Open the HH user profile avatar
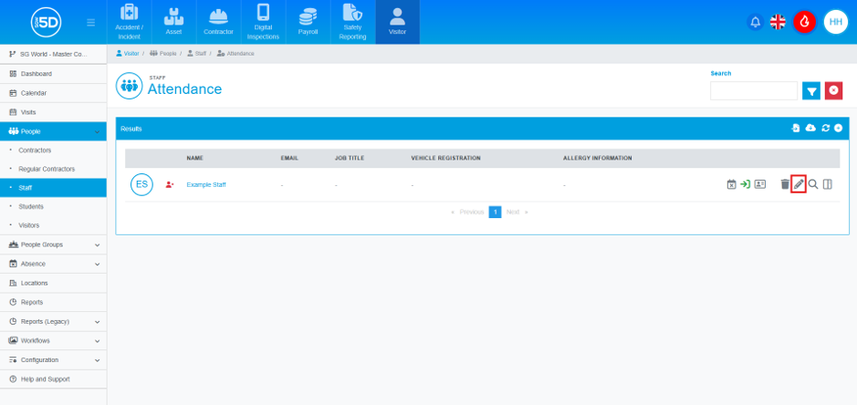This screenshot has height=405, width=857. click(835, 22)
